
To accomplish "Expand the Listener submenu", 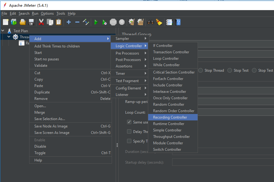I will click(129, 95).
